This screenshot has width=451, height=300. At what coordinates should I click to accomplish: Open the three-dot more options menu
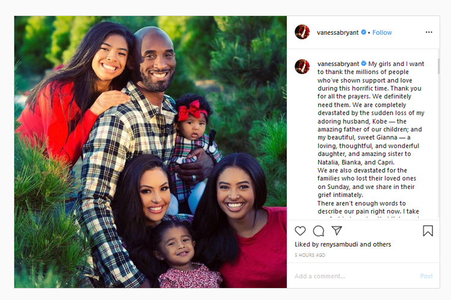click(429, 32)
